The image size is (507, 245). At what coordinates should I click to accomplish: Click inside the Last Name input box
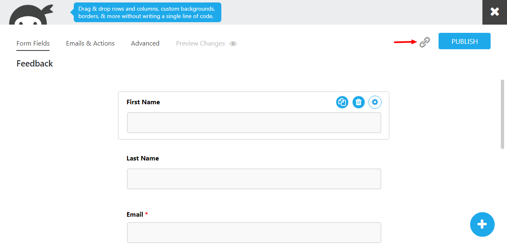(254, 179)
